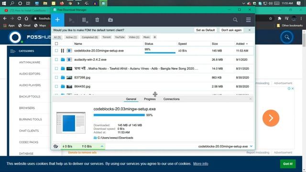Image resolution: width=306 pixels, height=172 pixels.
Task: Sort by Added column header
Action: coord(241,43)
